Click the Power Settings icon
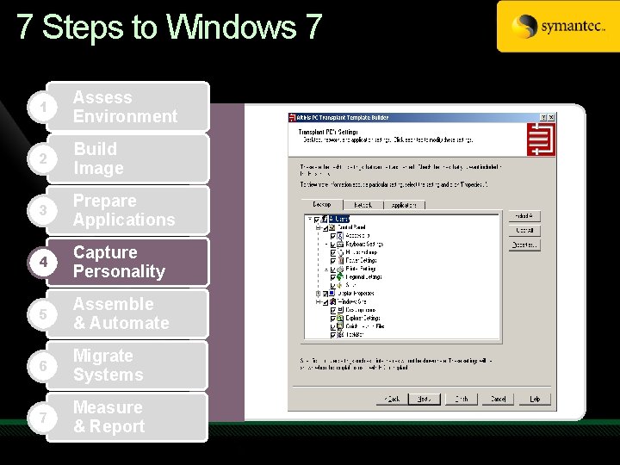Image resolution: width=620 pixels, height=465 pixels. [x=340, y=261]
